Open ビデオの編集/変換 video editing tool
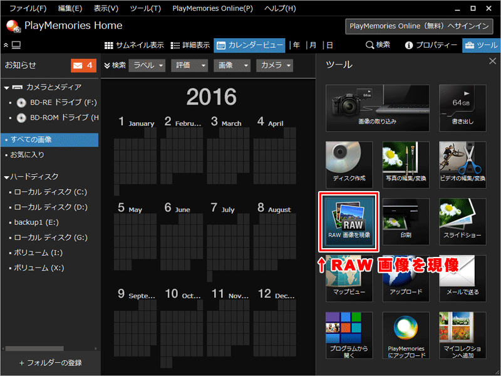 (x=463, y=165)
